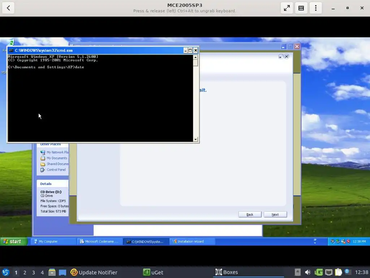
Task: Click the red security shield tray icon
Action: click(x=348, y=241)
